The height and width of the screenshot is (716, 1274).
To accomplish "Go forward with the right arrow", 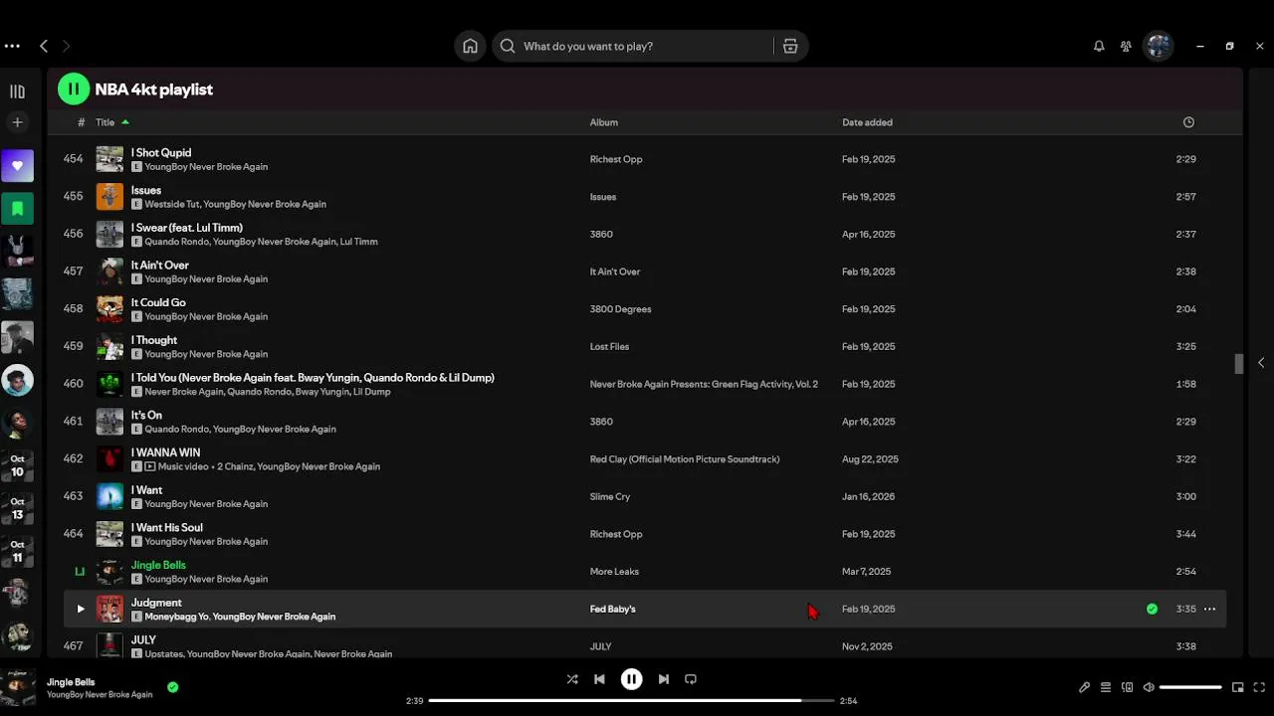I will point(66,46).
